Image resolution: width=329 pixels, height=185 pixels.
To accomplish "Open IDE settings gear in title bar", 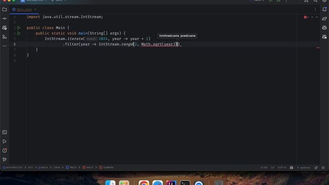I will point(324,1).
